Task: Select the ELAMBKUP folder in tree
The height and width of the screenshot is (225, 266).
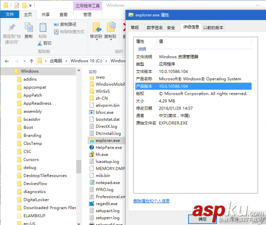Action: pos(31,216)
